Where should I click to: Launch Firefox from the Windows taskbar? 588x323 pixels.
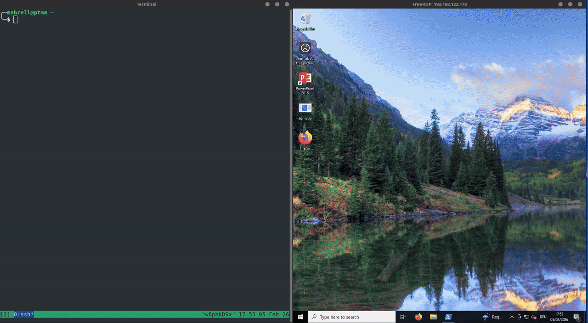(x=418, y=317)
